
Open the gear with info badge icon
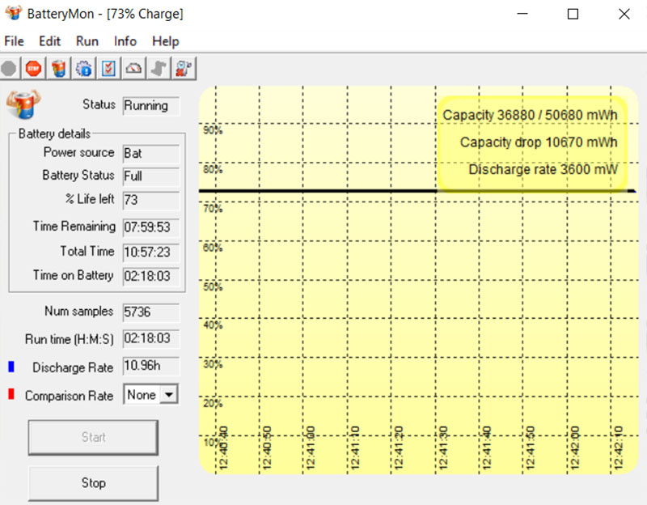(x=84, y=68)
